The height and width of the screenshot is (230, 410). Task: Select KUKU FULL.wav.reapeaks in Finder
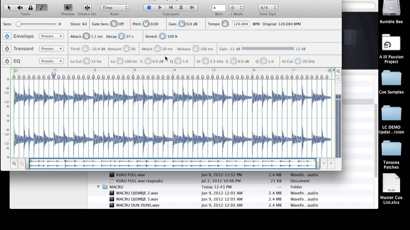(x=139, y=181)
